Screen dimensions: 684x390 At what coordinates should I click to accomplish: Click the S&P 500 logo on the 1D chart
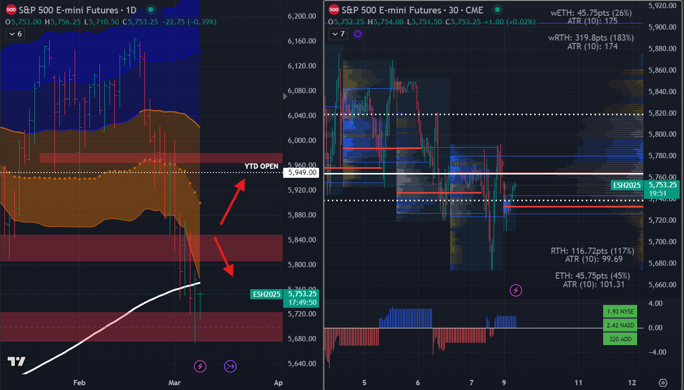coord(11,10)
